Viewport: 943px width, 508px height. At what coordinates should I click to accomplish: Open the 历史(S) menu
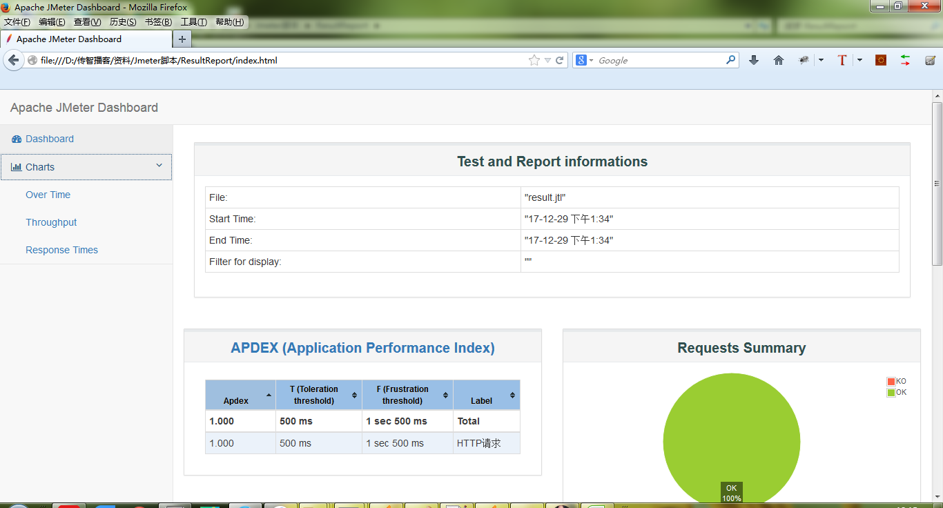point(123,22)
